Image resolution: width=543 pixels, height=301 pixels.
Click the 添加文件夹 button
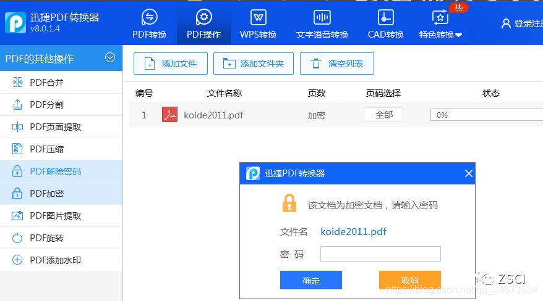point(254,64)
